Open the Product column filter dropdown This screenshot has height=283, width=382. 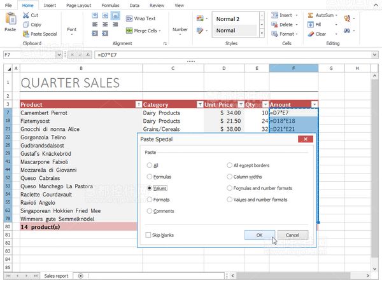pyautogui.click(x=138, y=105)
